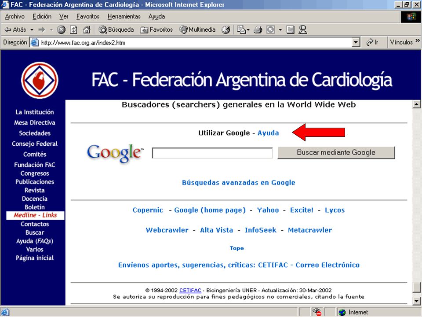The width and height of the screenshot is (422, 317).
Task: Open the Yahoo link
Action: (268, 210)
